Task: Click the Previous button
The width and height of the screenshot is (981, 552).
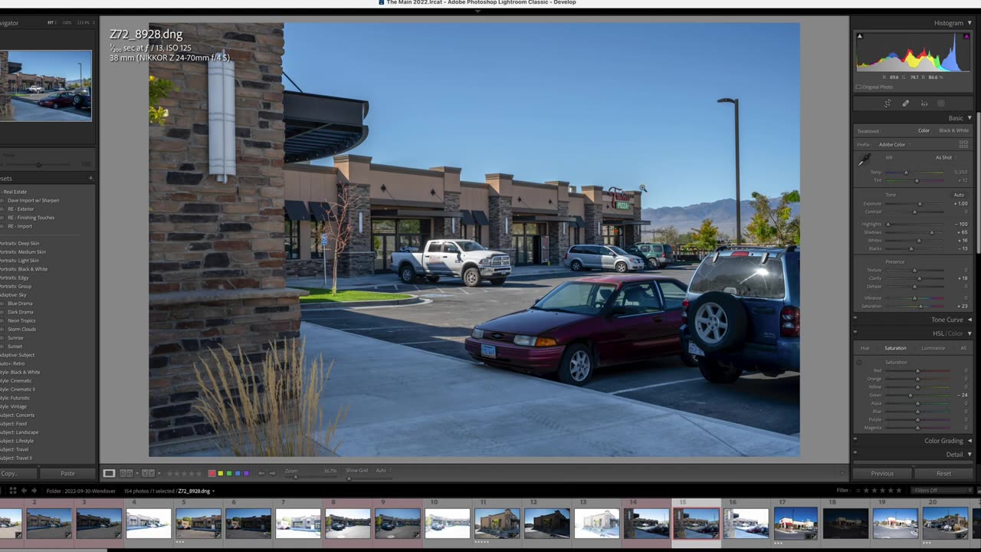Action: coord(882,473)
